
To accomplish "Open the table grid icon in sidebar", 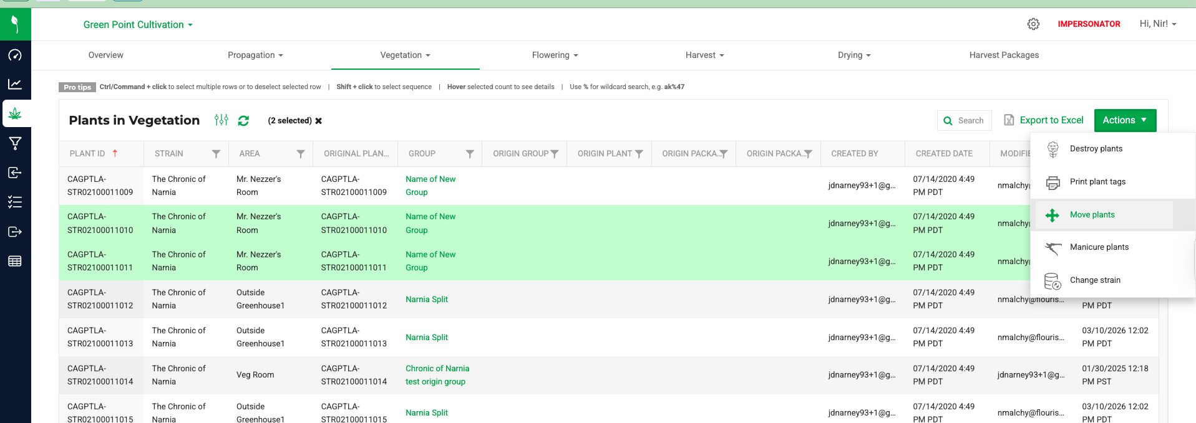I will tap(15, 261).
